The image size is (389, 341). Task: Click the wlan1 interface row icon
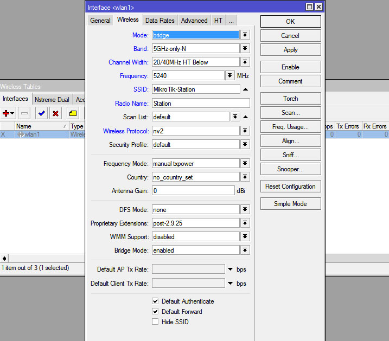coord(21,134)
